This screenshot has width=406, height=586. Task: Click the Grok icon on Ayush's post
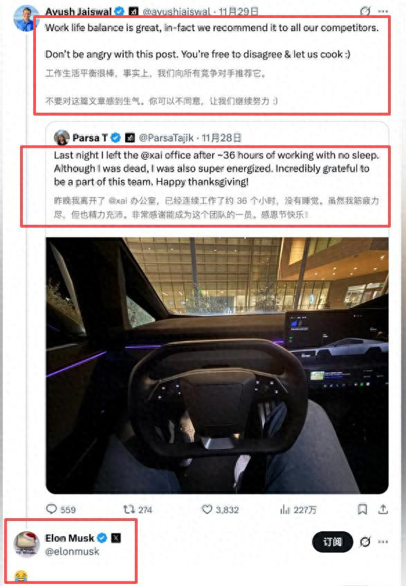pos(365,11)
